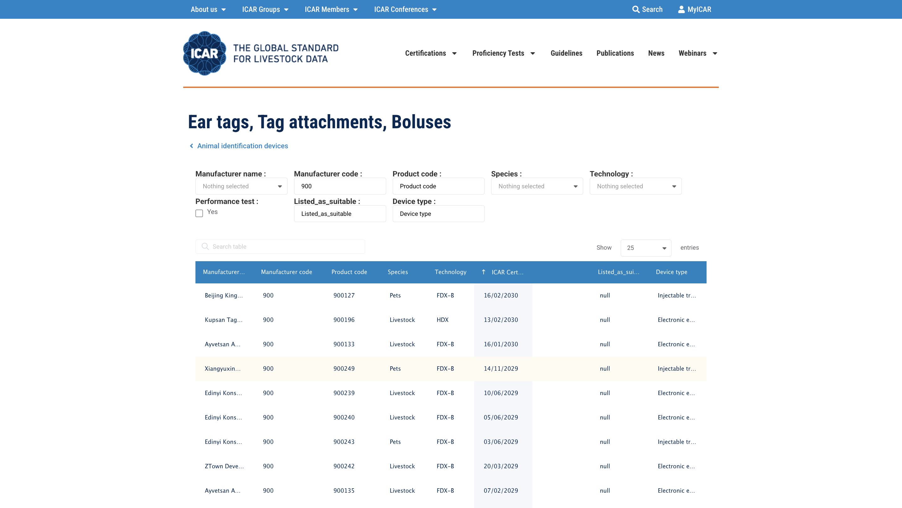Go to the Guidelines page
This screenshot has height=508, width=902.
point(566,53)
